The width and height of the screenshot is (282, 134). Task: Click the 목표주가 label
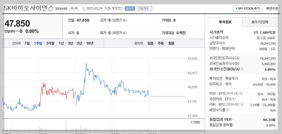tap(232, 78)
